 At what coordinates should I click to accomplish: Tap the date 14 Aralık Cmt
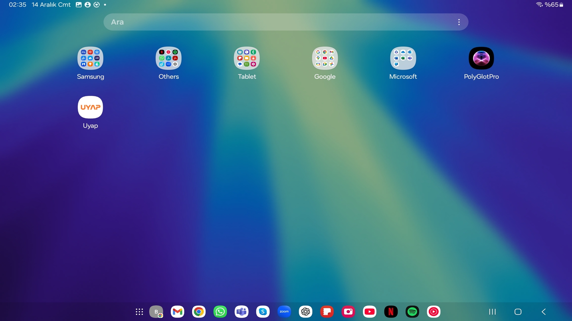[51, 5]
